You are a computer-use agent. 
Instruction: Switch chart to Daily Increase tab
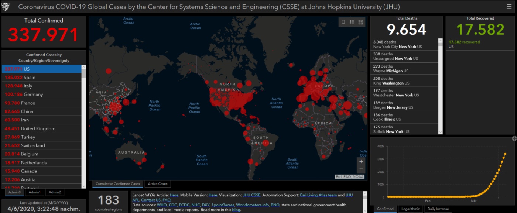click(438, 209)
